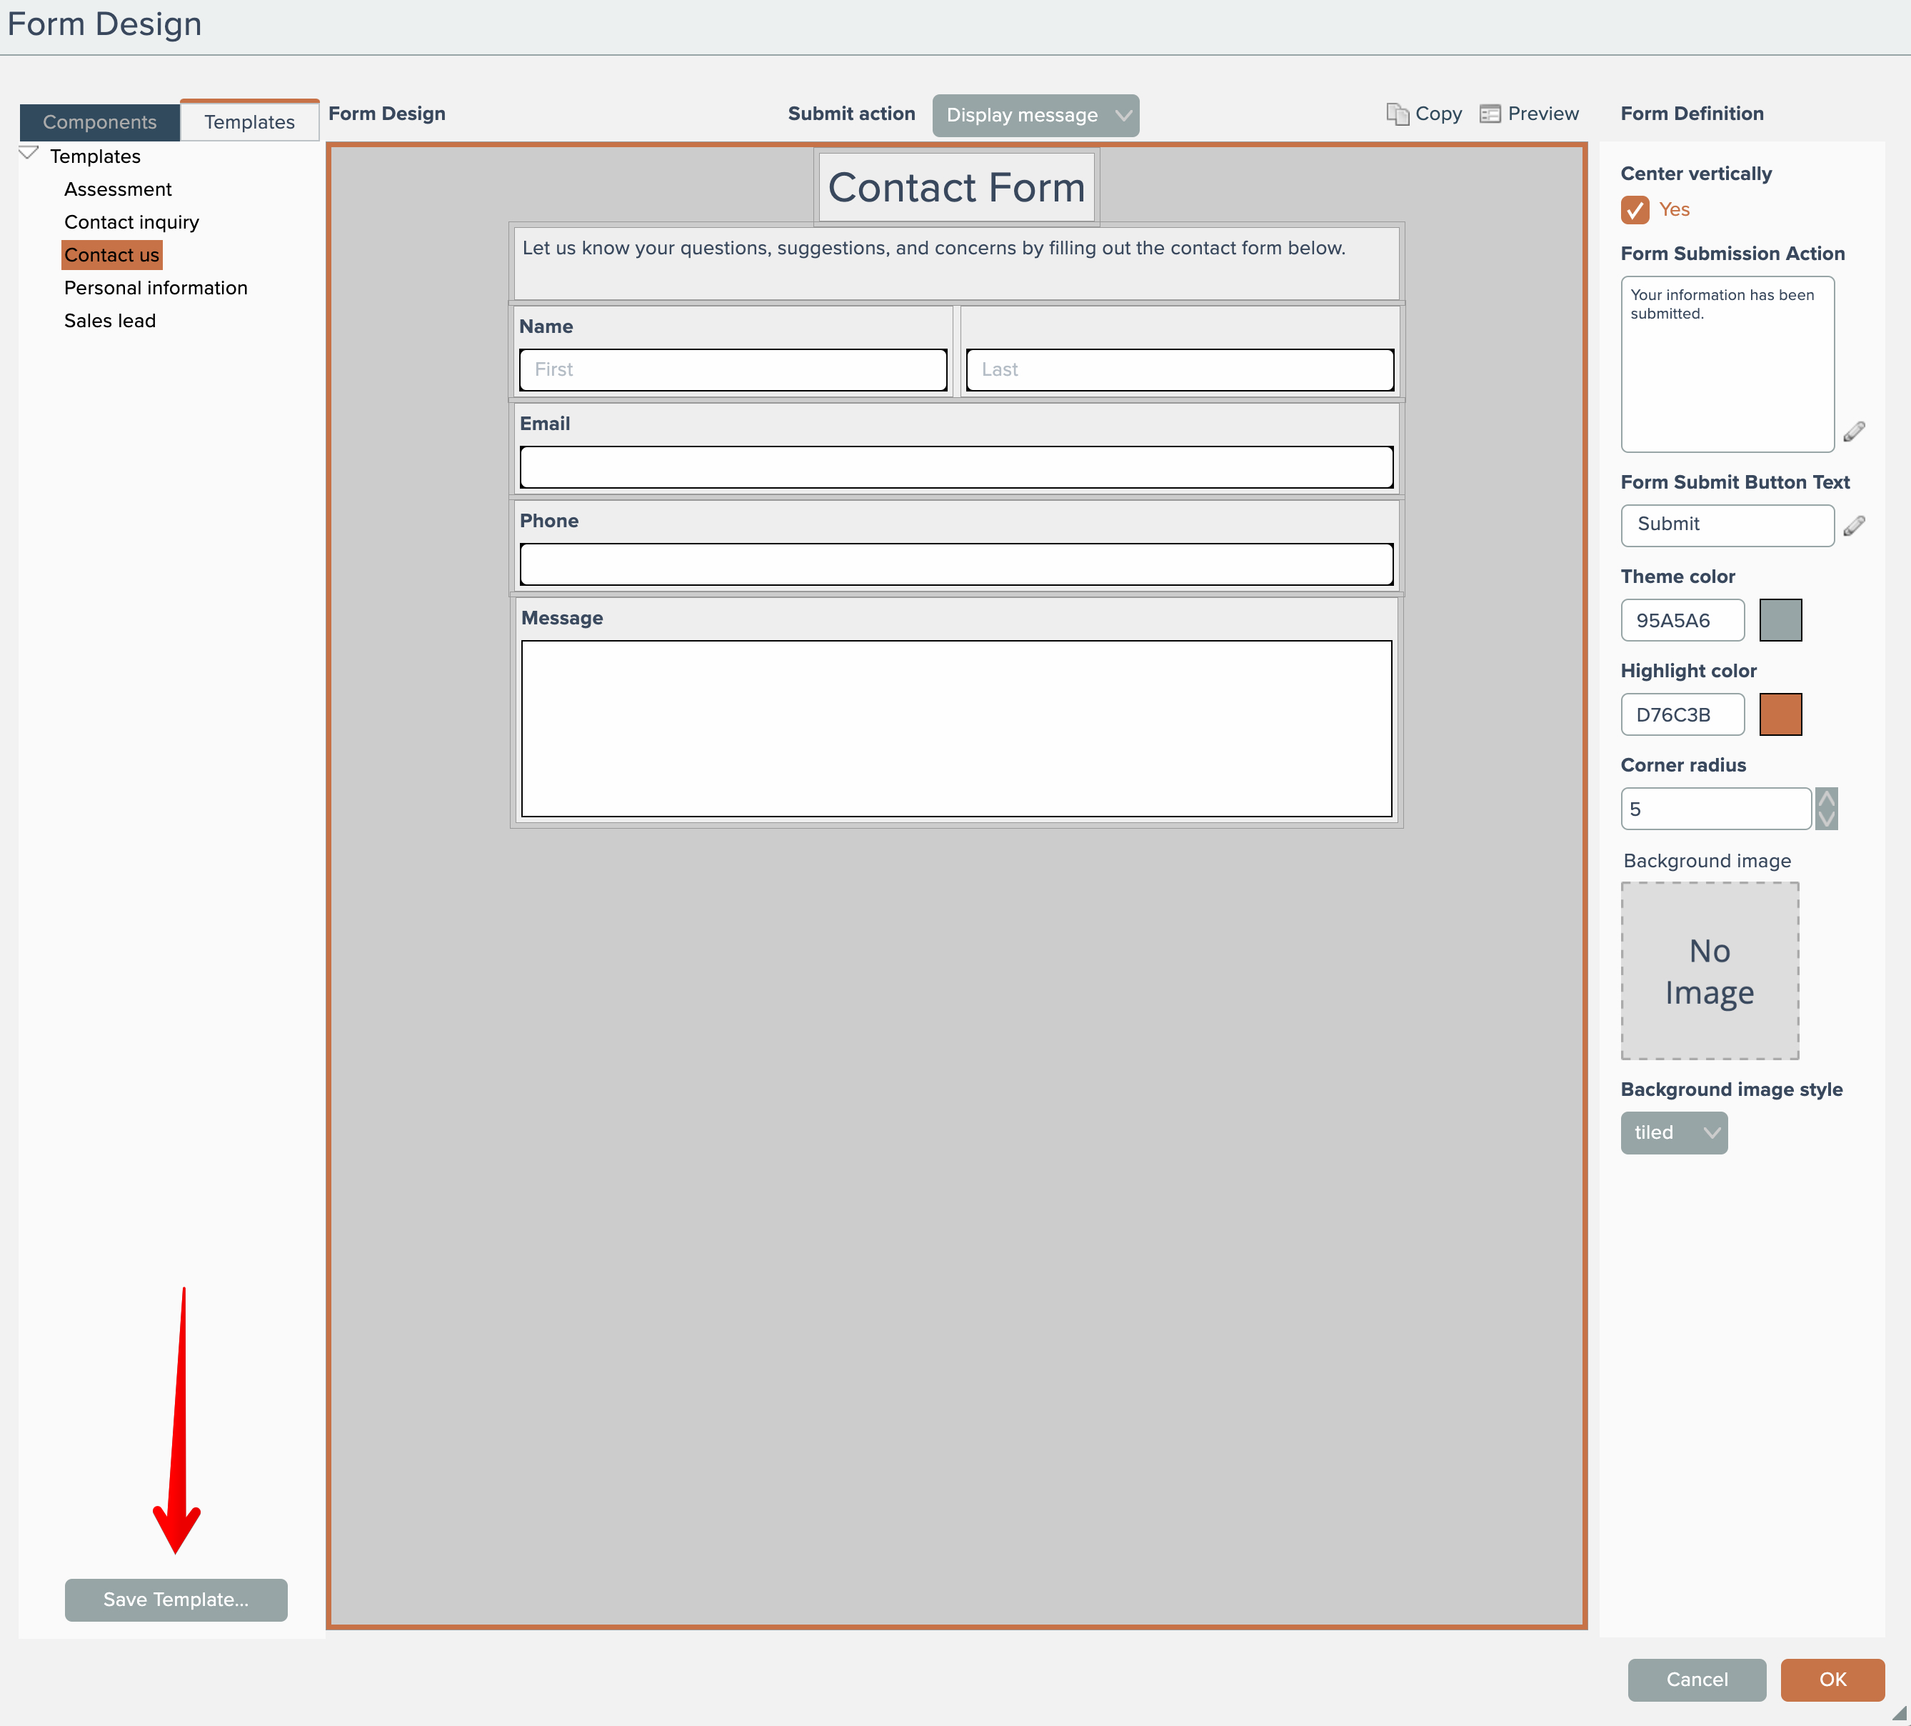Select the Templates tab
The width and height of the screenshot is (1911, 1726).
click(x=249, y=122)
